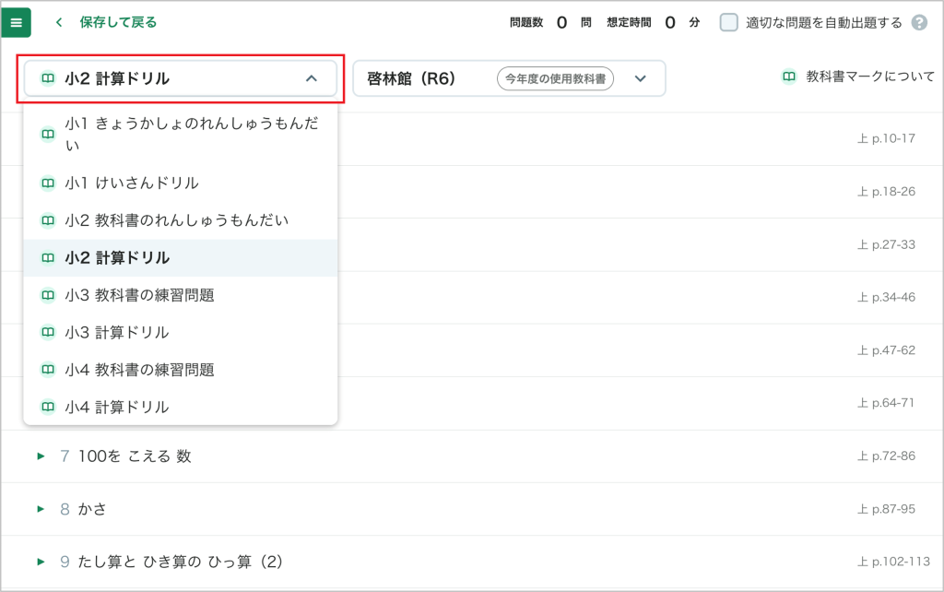944x592 pixels.
Task: Expand unit 7 100を こえる 数
Action: click(41, 456)
